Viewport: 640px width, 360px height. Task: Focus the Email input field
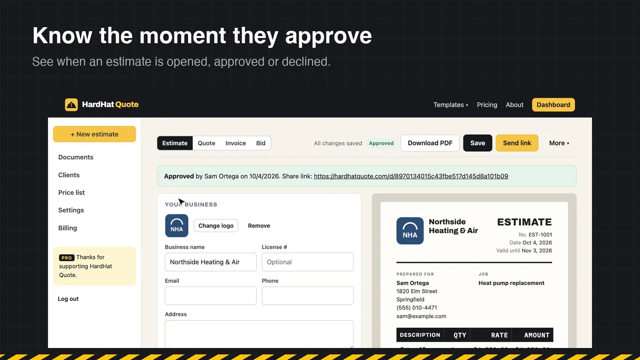[211, 296]
